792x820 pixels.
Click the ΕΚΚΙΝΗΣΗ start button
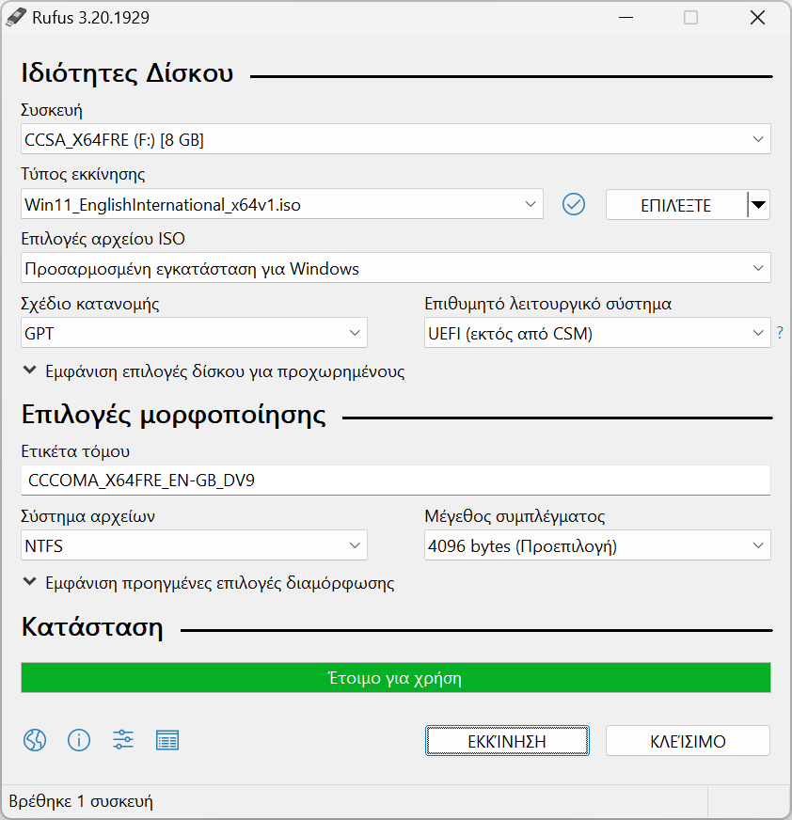click(507, 740)
